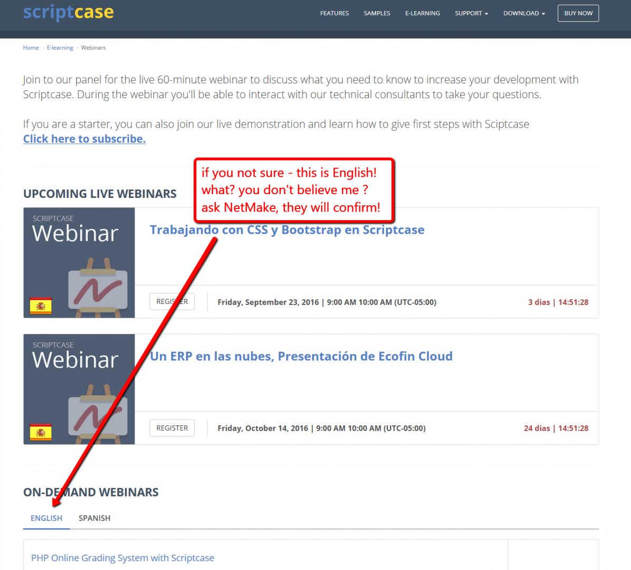
Task: Open 'Un ERP en las nubes' webinar title
Action: coord(301,356)
